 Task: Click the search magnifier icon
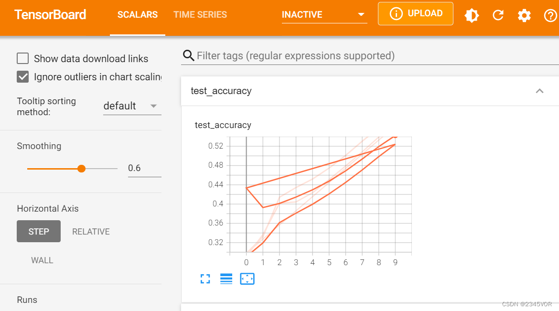point(189,56)
